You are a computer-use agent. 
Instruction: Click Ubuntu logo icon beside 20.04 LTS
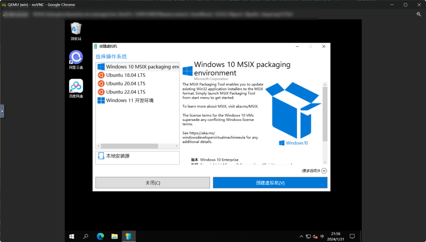click(101, 84)
